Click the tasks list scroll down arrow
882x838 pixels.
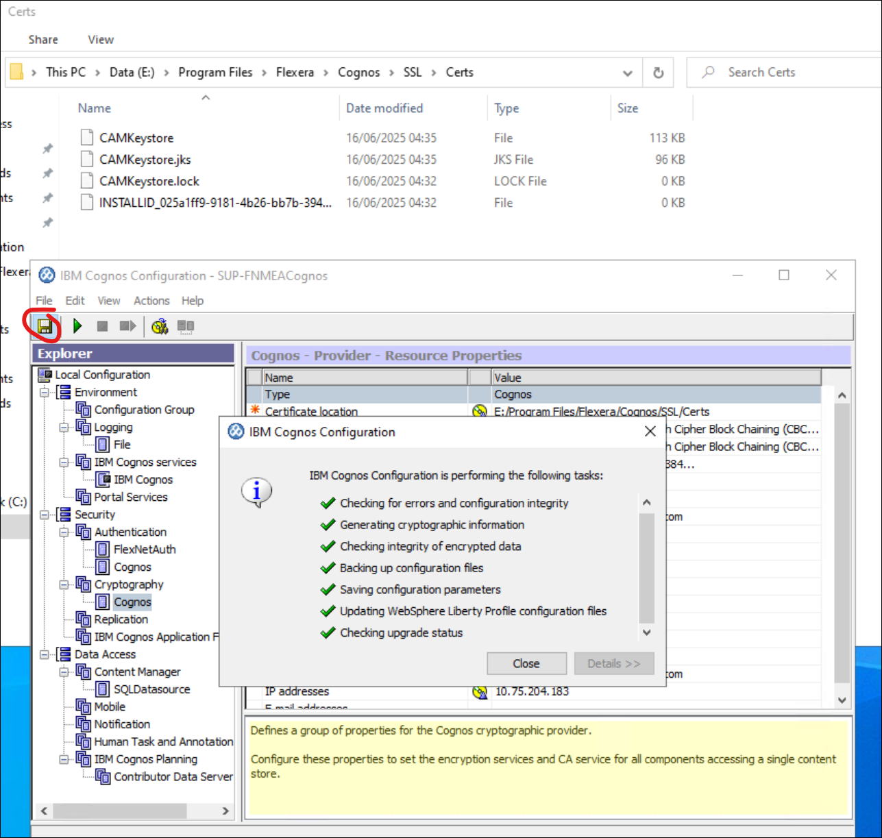click(646, 632)
